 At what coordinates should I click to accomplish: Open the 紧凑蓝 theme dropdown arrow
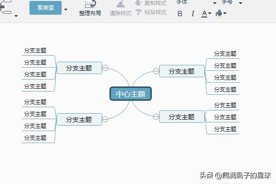(66, 9)
